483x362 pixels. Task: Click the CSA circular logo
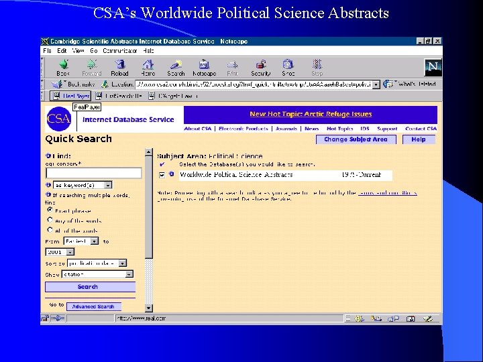point(59,119)
